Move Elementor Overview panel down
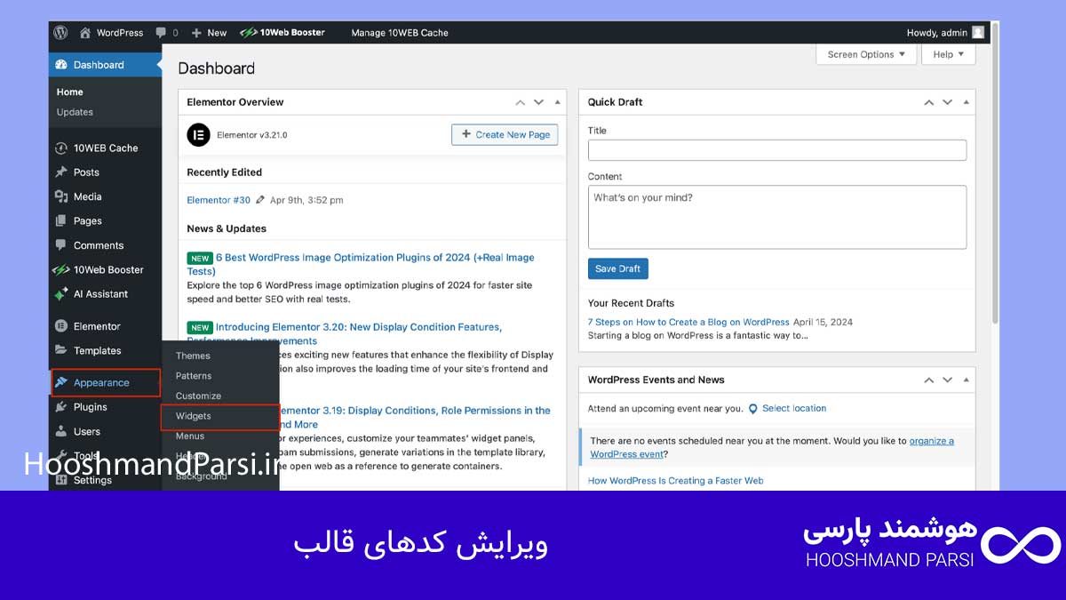This screenshot has height=600, width=1066. point(539,102)
